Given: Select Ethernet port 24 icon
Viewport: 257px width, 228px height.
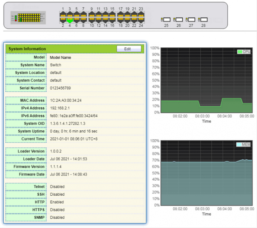Looking at the screenshot, I should (141, 20).
